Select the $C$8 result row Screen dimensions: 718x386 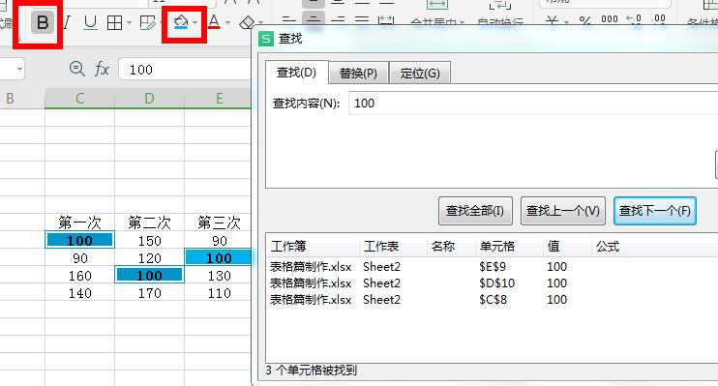pos(493,300)
